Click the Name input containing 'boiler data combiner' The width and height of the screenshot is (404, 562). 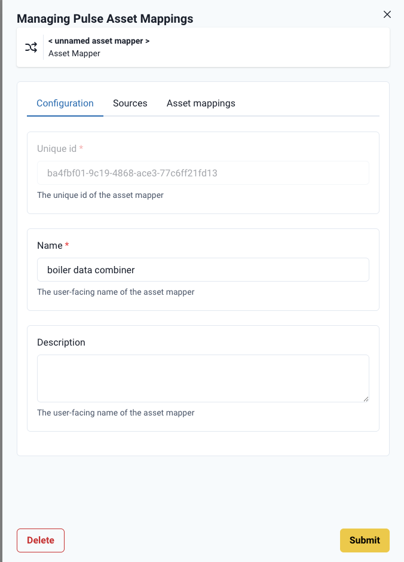tap(203, 270)
